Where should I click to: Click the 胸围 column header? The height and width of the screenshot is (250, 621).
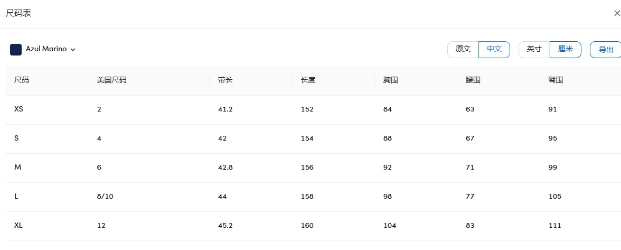[x=390, y=80]
